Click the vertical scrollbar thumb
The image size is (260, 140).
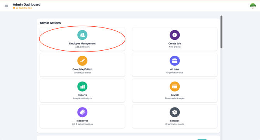click(221, 32)
